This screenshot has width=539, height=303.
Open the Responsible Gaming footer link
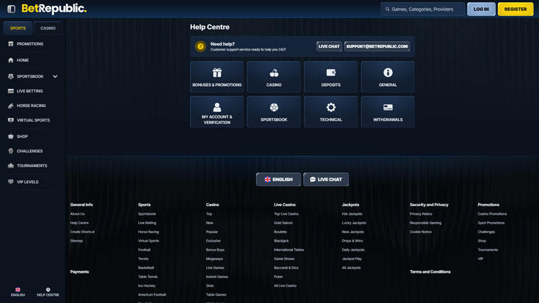coord(426,223)
